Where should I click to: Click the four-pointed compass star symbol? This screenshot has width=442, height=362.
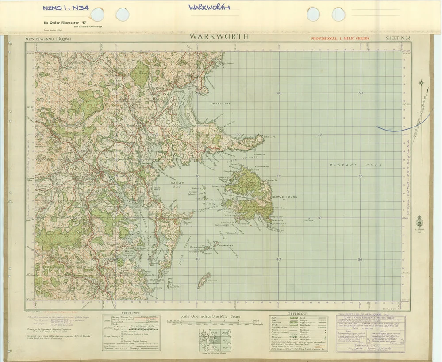[421, 83]
